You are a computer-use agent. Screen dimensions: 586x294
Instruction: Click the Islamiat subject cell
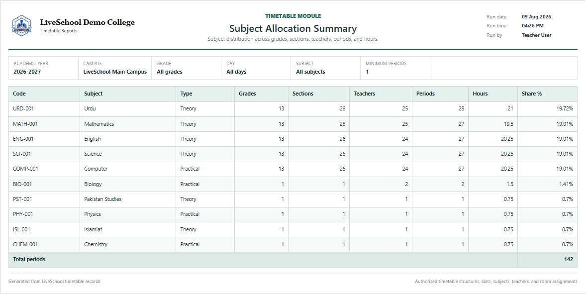[128, 229]
